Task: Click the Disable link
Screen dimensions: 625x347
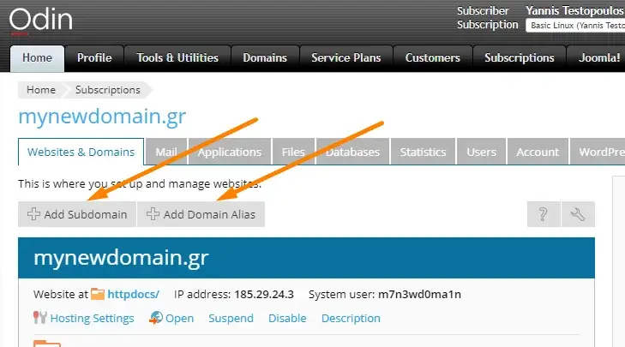Action: click(287, 319)
